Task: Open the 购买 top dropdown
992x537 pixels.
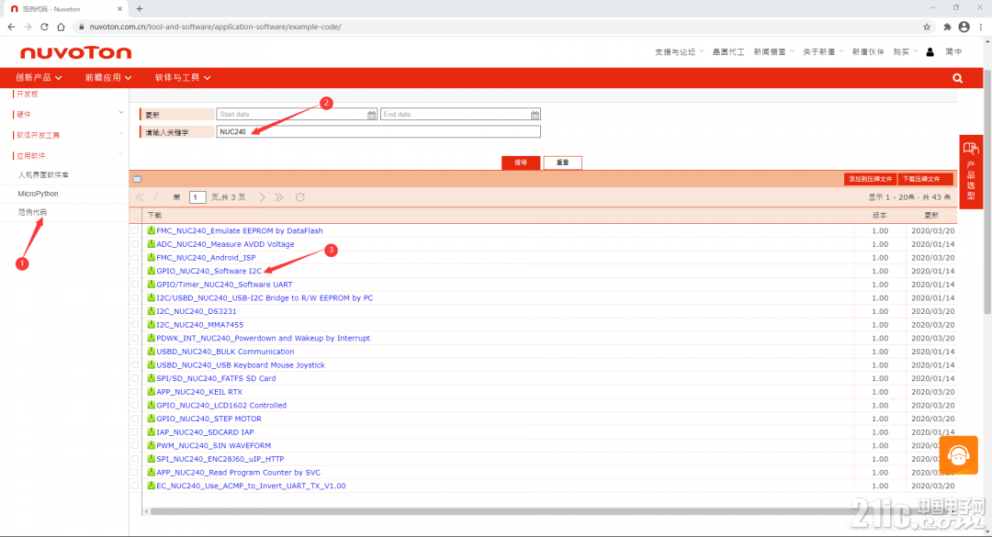Action: [x=905, y=52]
